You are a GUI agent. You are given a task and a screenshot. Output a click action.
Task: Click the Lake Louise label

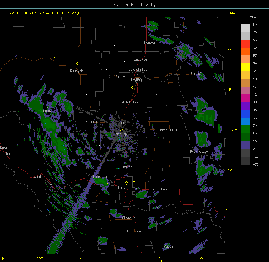pos(6,151)
